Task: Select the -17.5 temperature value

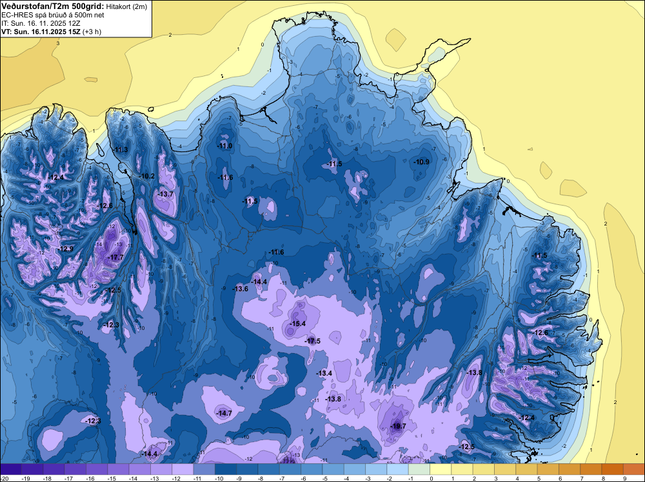Action: click(312, 341)
